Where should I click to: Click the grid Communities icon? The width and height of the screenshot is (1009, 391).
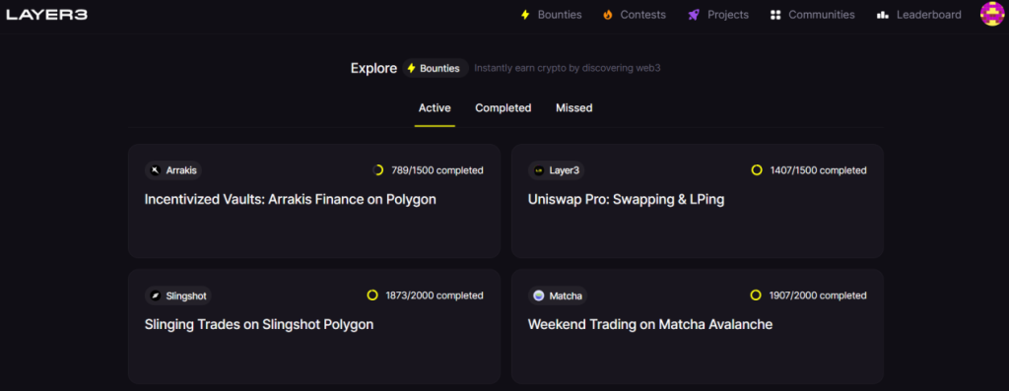tap(775, 14)
